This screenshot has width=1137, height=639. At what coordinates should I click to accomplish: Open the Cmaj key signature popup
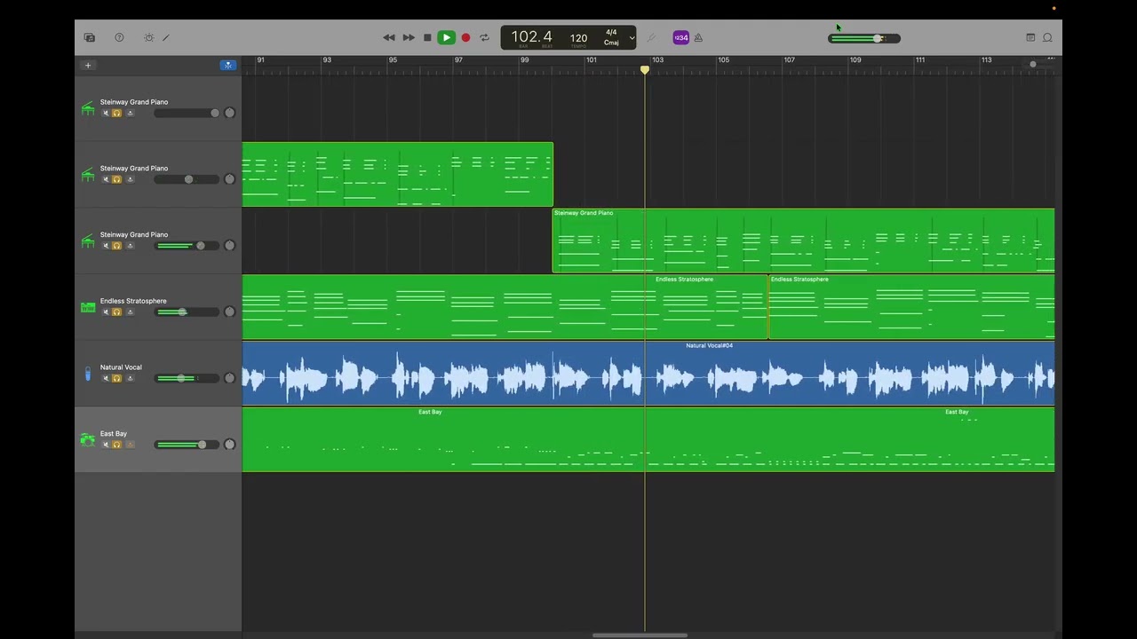pyautogui.click(x=611, y=43)
